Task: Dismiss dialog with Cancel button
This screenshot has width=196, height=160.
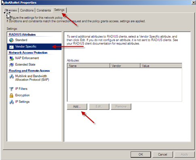Action: point(162,154)
